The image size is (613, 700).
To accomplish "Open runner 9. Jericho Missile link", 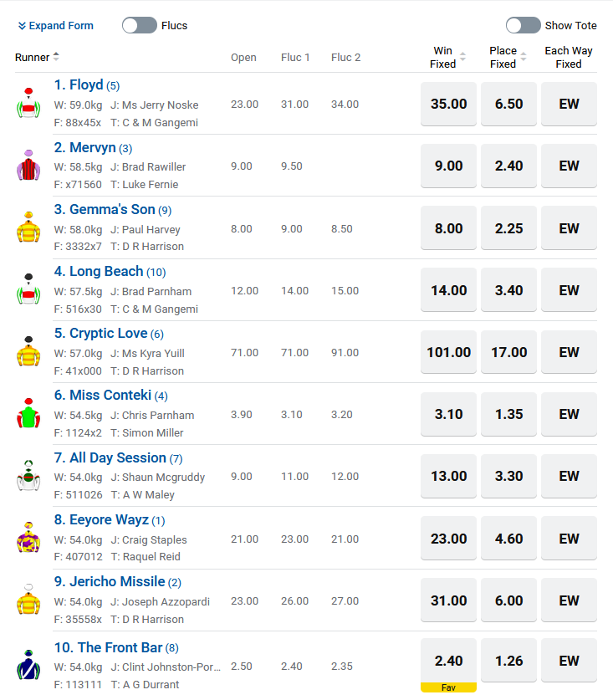I will click(x=110, y=582).
